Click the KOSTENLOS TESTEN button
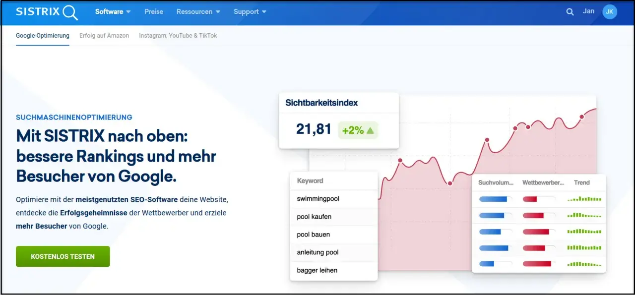This screenshot has width=635, height=295. (x=63, y=256)
